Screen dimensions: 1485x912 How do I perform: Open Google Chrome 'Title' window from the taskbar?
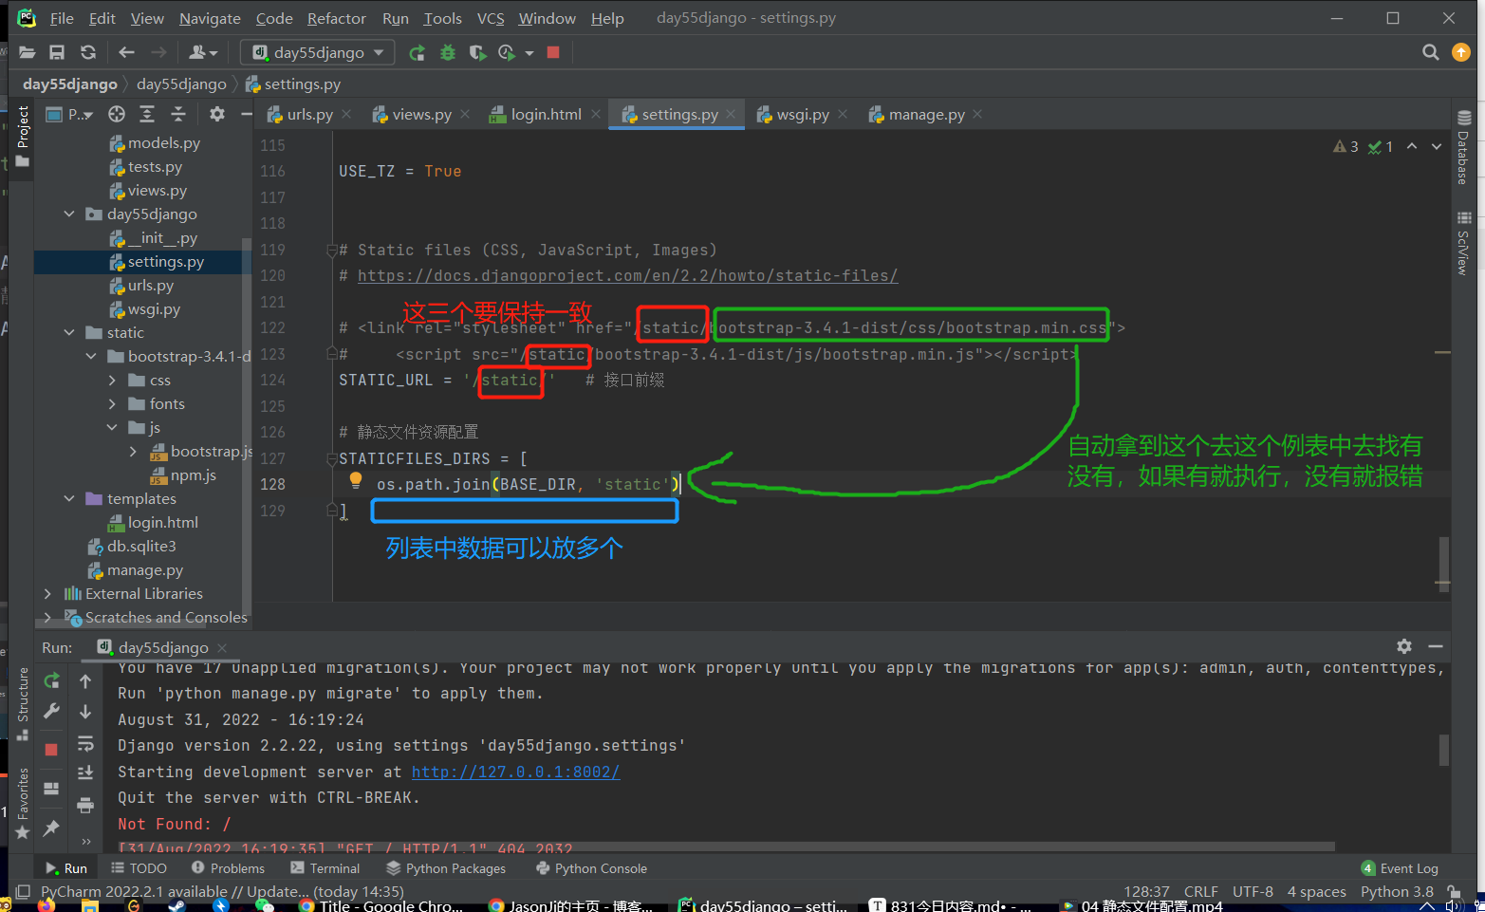click(x=381, y=905)
